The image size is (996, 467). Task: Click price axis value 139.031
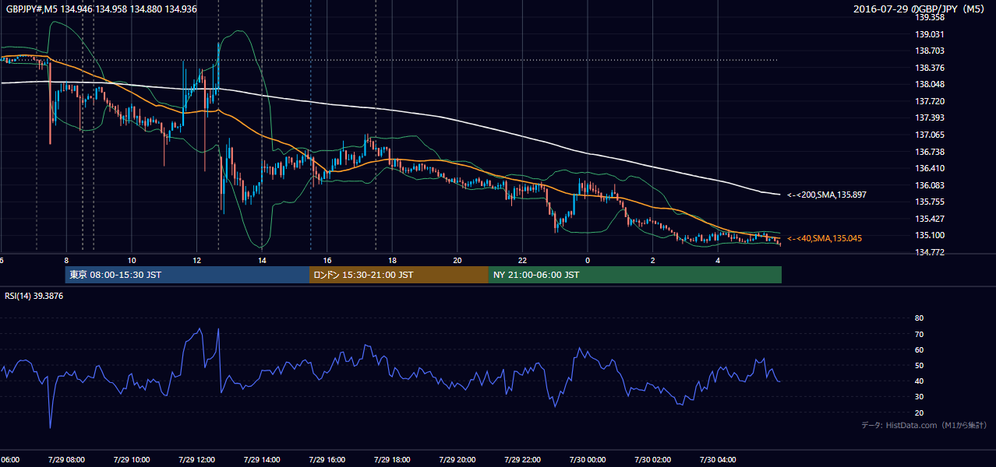[930, 34]
